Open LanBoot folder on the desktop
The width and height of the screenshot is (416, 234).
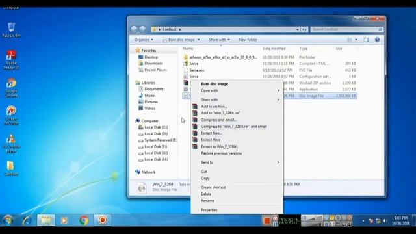click(11, 168)
